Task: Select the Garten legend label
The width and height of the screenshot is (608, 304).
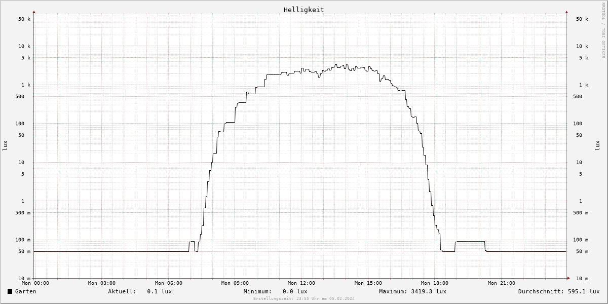Action: 25,291
